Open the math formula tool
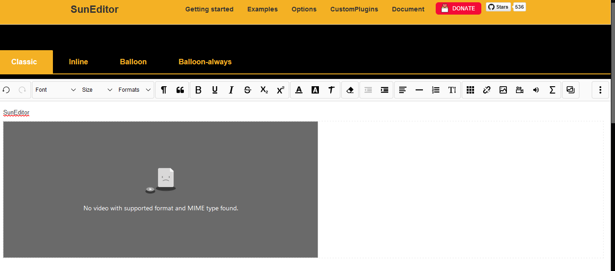The image size is (615, 271). click(552, 90)
